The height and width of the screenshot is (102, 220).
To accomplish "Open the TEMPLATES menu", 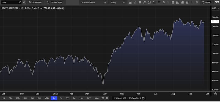I will point(55,2).
